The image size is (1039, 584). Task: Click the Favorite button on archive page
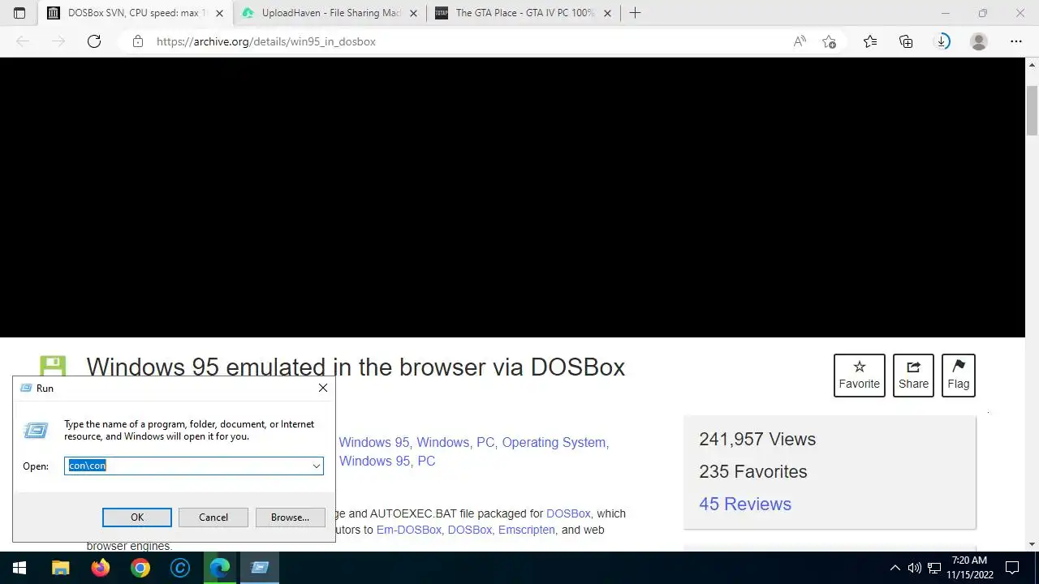(859, 376)
